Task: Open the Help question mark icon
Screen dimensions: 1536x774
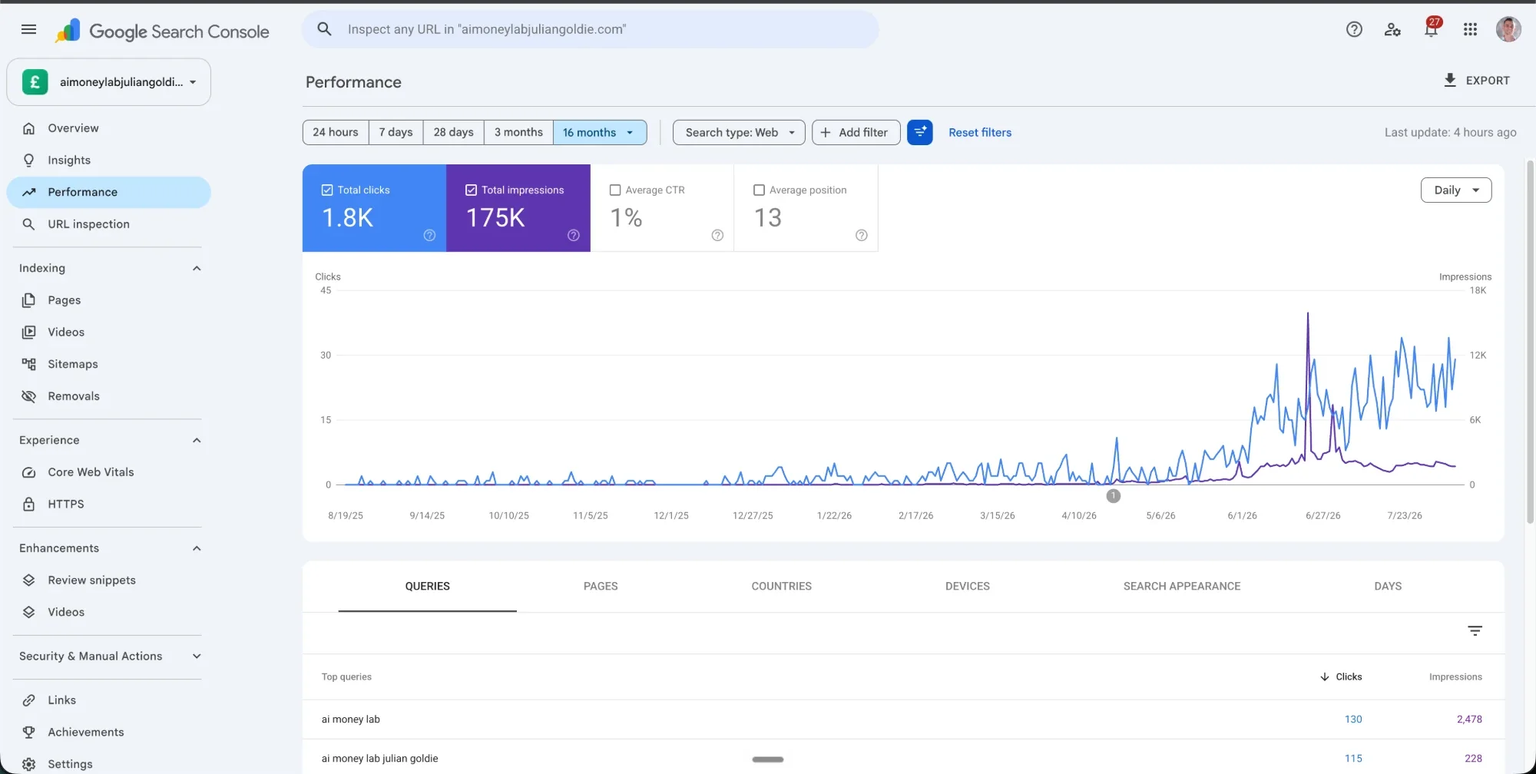Action: tap(1354, 29)
